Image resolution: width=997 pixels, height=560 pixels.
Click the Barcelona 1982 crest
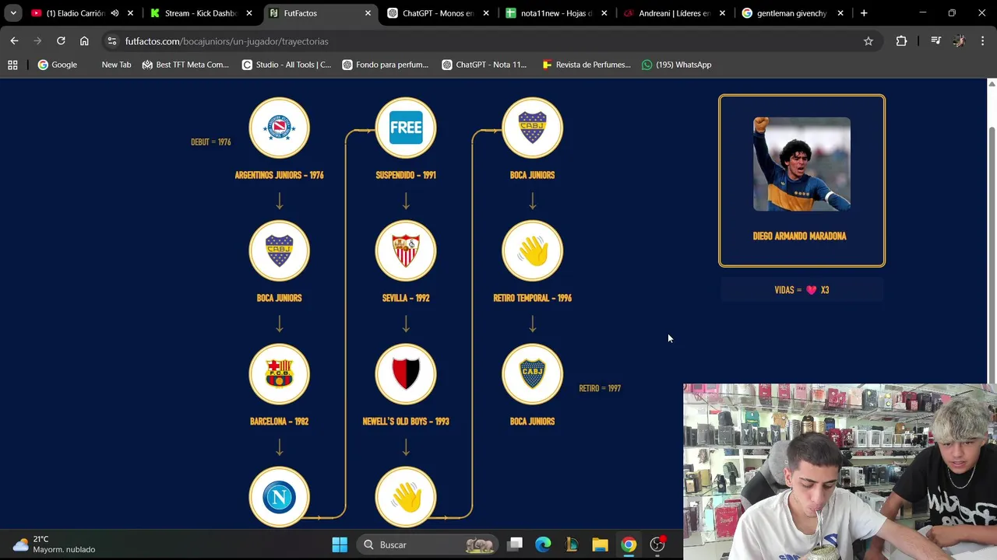(x=279, y=374)
